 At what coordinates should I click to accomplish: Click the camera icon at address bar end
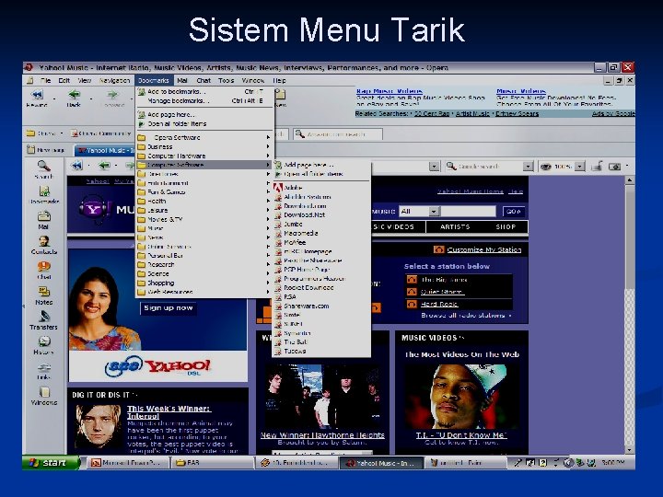pyautogui.click(x=614, y=167)
